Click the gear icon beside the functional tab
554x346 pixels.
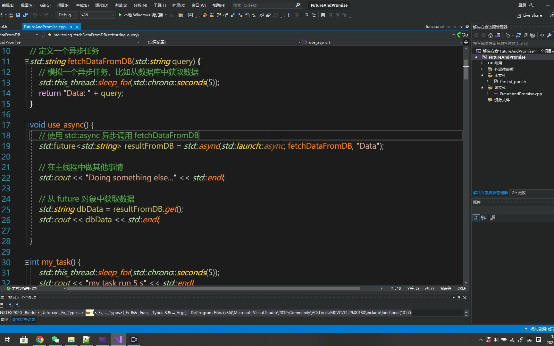[x=467, y=27]
